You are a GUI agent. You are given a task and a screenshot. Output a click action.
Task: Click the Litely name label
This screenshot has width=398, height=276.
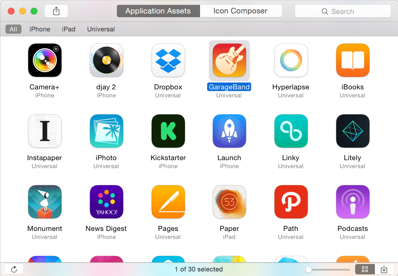coord(353,158)
